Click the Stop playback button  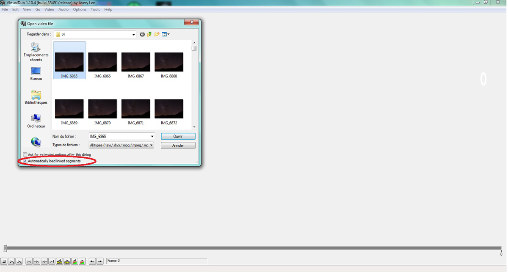(x=4, y=261)
